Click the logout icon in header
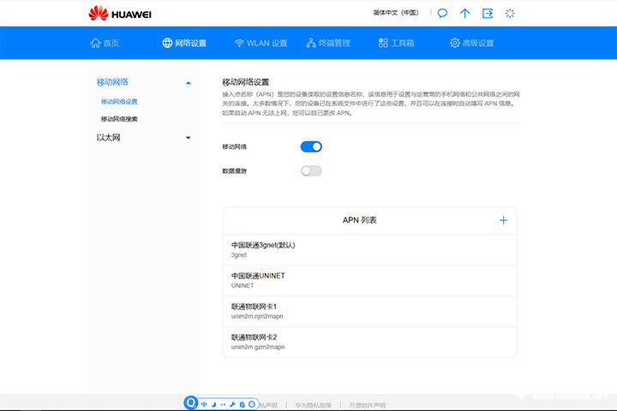Image resolution: width=617 pixels, height=411 pixels. coord(488,13)
